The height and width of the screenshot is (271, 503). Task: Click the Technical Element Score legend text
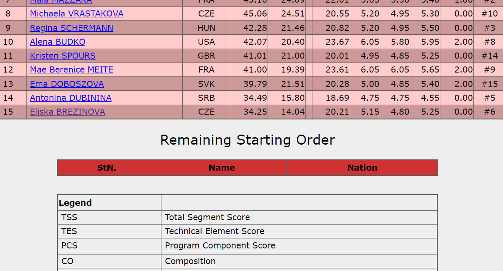coord(215,231)
